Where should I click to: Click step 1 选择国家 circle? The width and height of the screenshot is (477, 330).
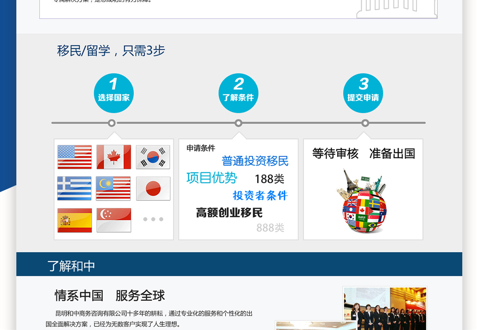pos(114,93)
